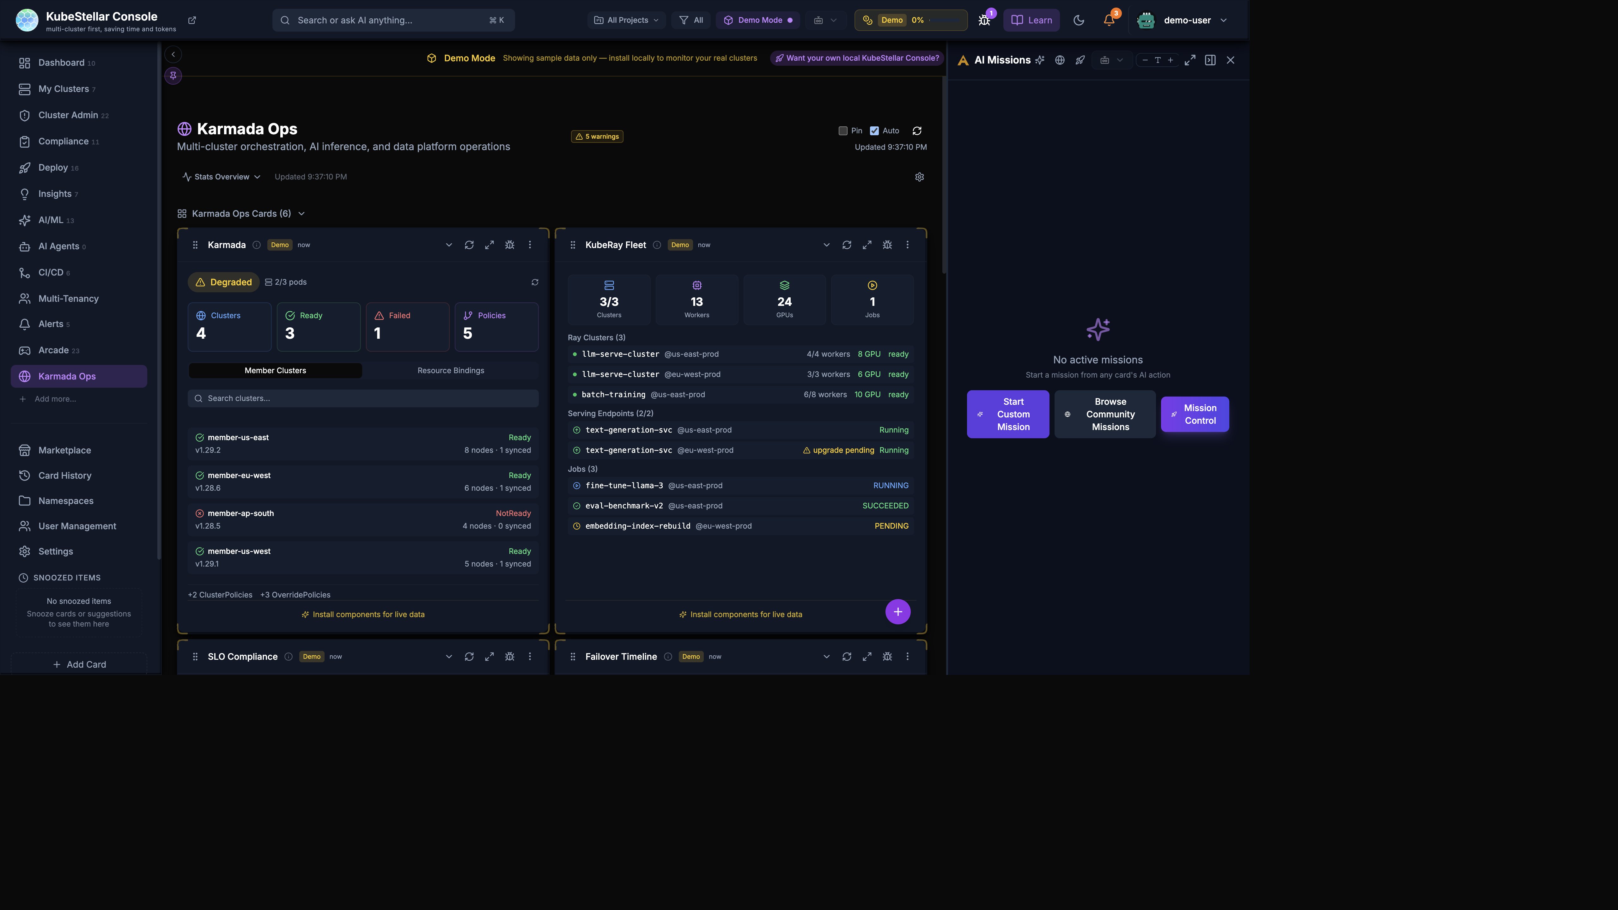Viewport: 1618px width, 910px height.
Task: Uncheck the Auto refresh checkbox
Action: tap(874, 130)
